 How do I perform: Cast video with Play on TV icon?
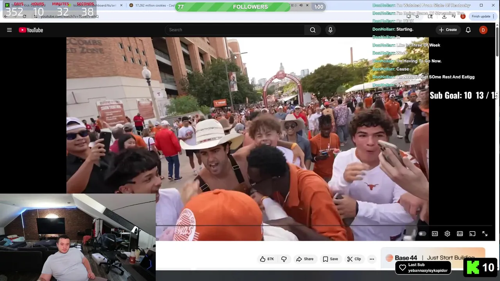(472, 234)
